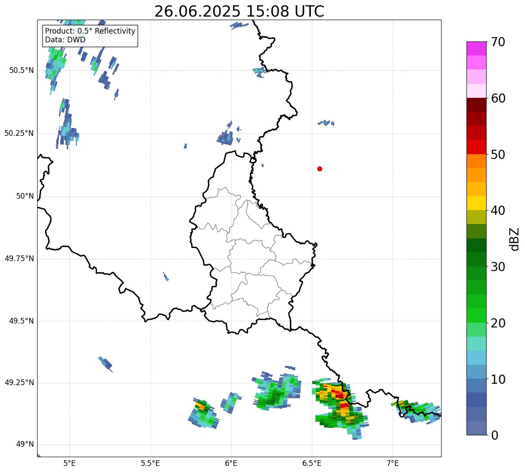
Task: Click the colorbar tick label 20
Action: pyautogui.click(x=498, y=323)
